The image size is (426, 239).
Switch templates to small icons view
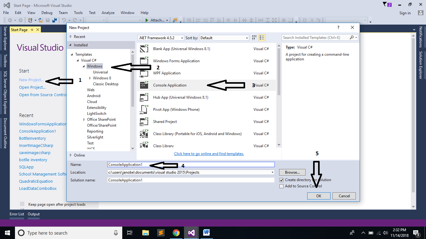(x=254, y=38)
